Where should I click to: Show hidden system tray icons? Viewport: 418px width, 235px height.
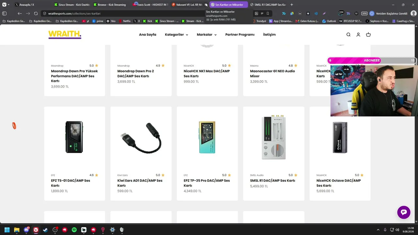click(378, 230)
